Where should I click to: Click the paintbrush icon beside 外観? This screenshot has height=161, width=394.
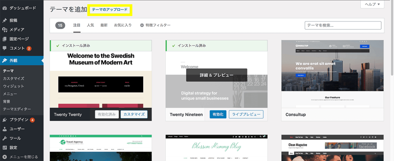[x=4, y=60]
